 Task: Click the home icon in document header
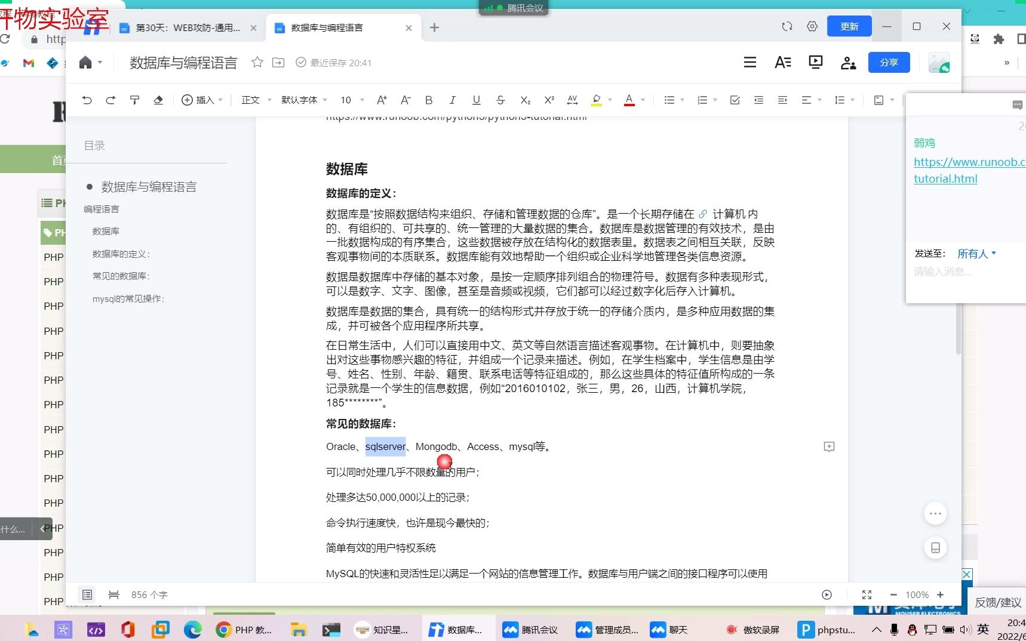pos(85,63)
